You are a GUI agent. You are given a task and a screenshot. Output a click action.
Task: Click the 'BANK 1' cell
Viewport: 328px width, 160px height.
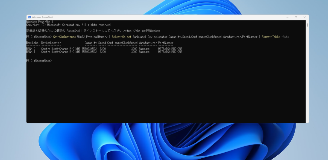click(31, 52)
